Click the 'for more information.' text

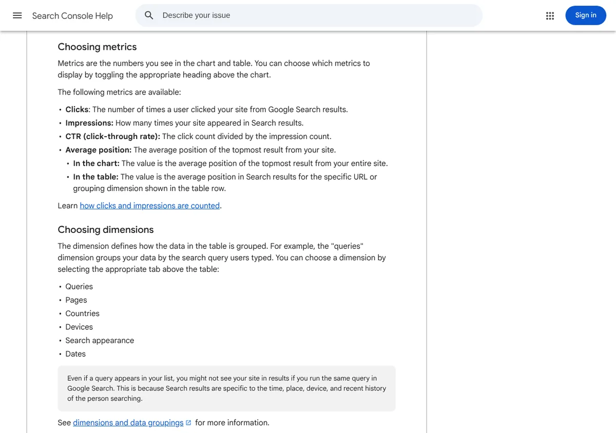pyautogui.click(x=232, y=423)
